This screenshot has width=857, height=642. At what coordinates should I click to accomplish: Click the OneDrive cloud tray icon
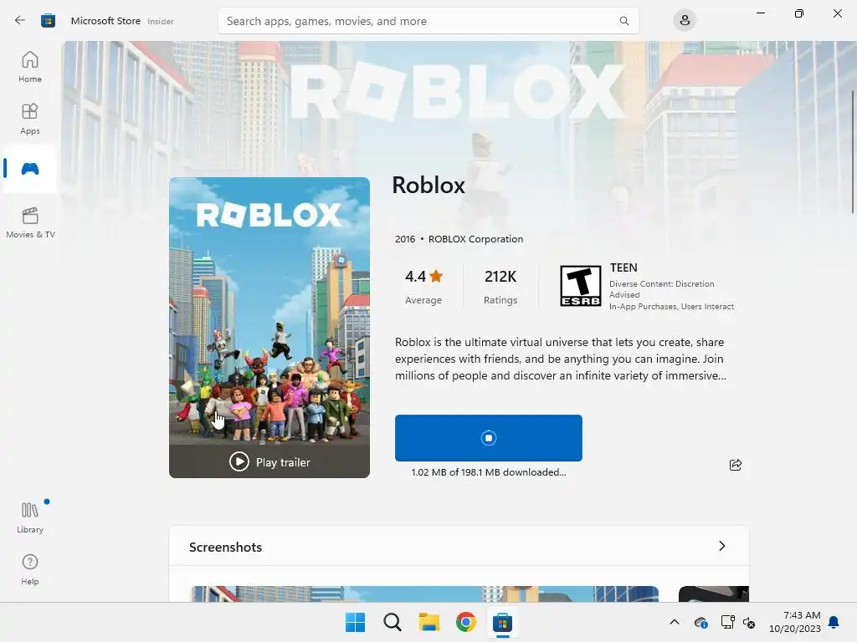tap(701, 622)
